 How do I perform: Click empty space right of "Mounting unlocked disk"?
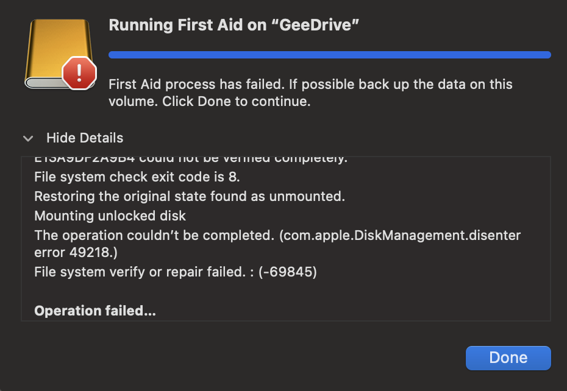[x=366, y=216]
